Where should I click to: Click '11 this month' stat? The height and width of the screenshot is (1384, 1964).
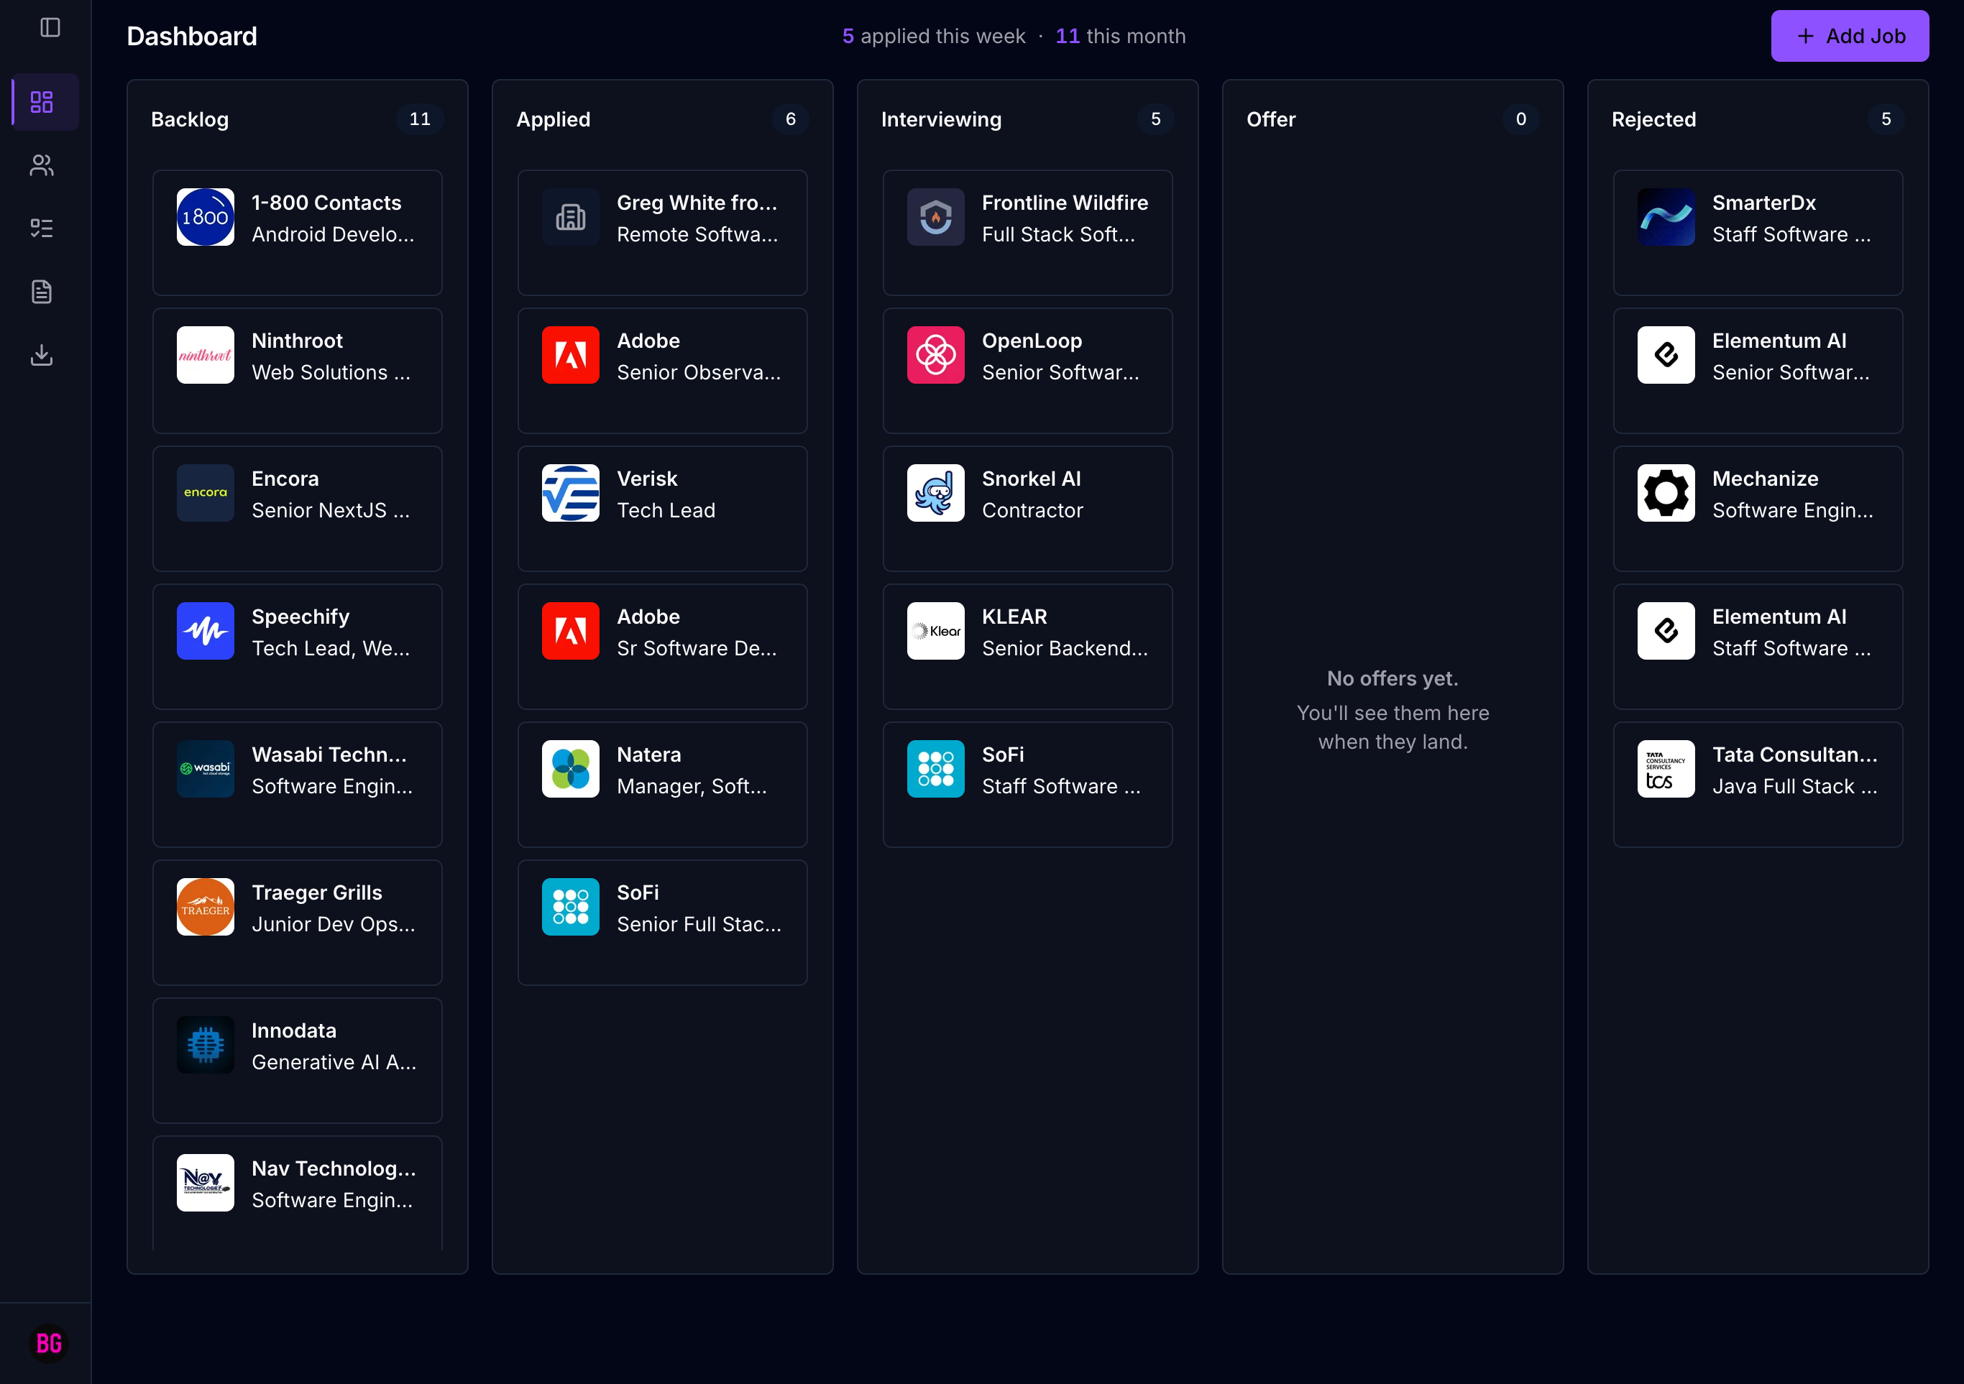pyautogui.click(x=1121, y=36)
